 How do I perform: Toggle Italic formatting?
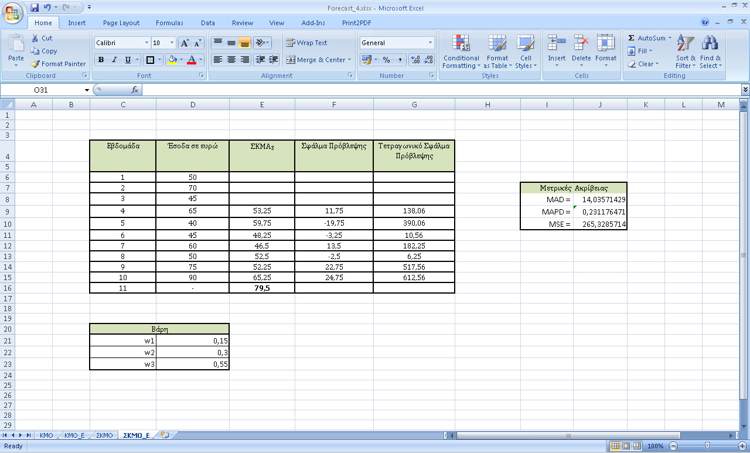(x=114, y=60)
